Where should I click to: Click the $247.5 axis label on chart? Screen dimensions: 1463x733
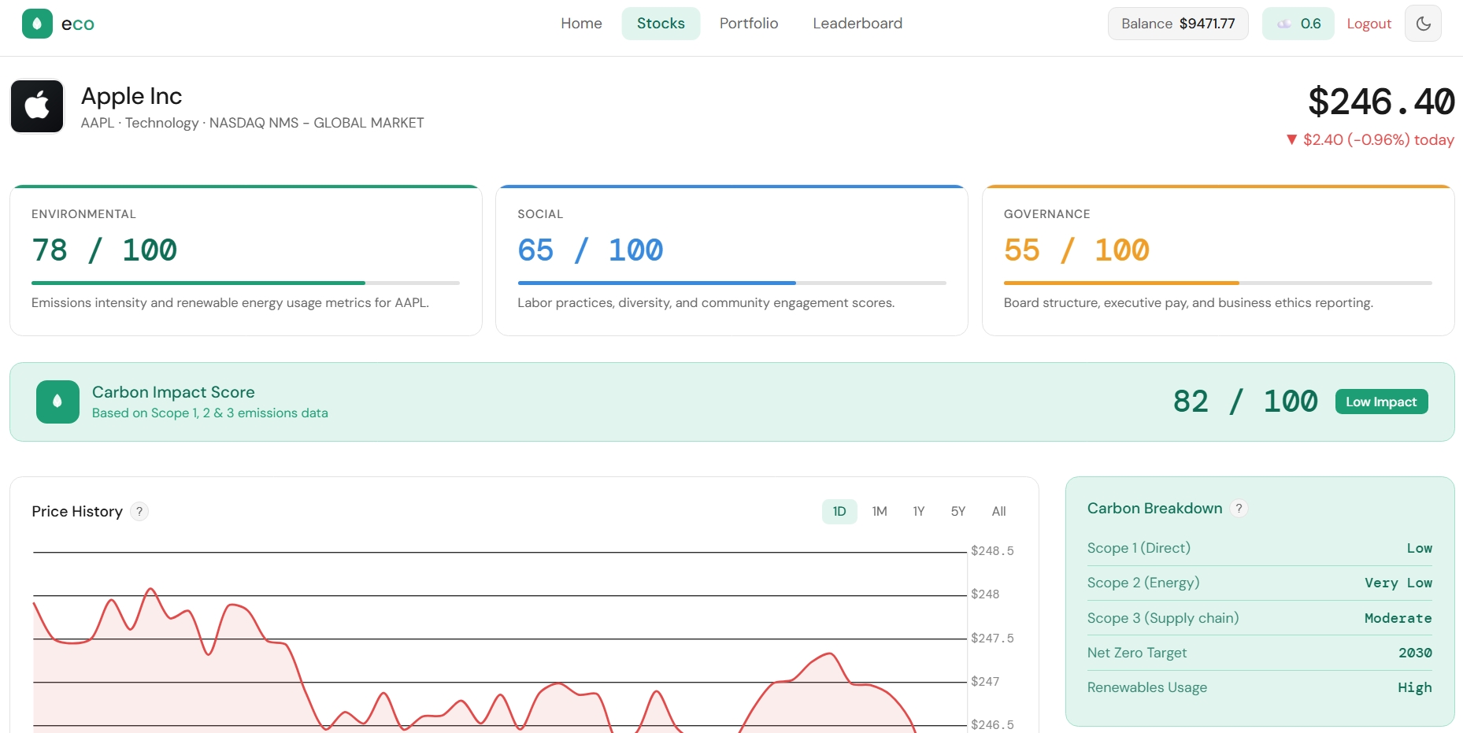[992, 639]
